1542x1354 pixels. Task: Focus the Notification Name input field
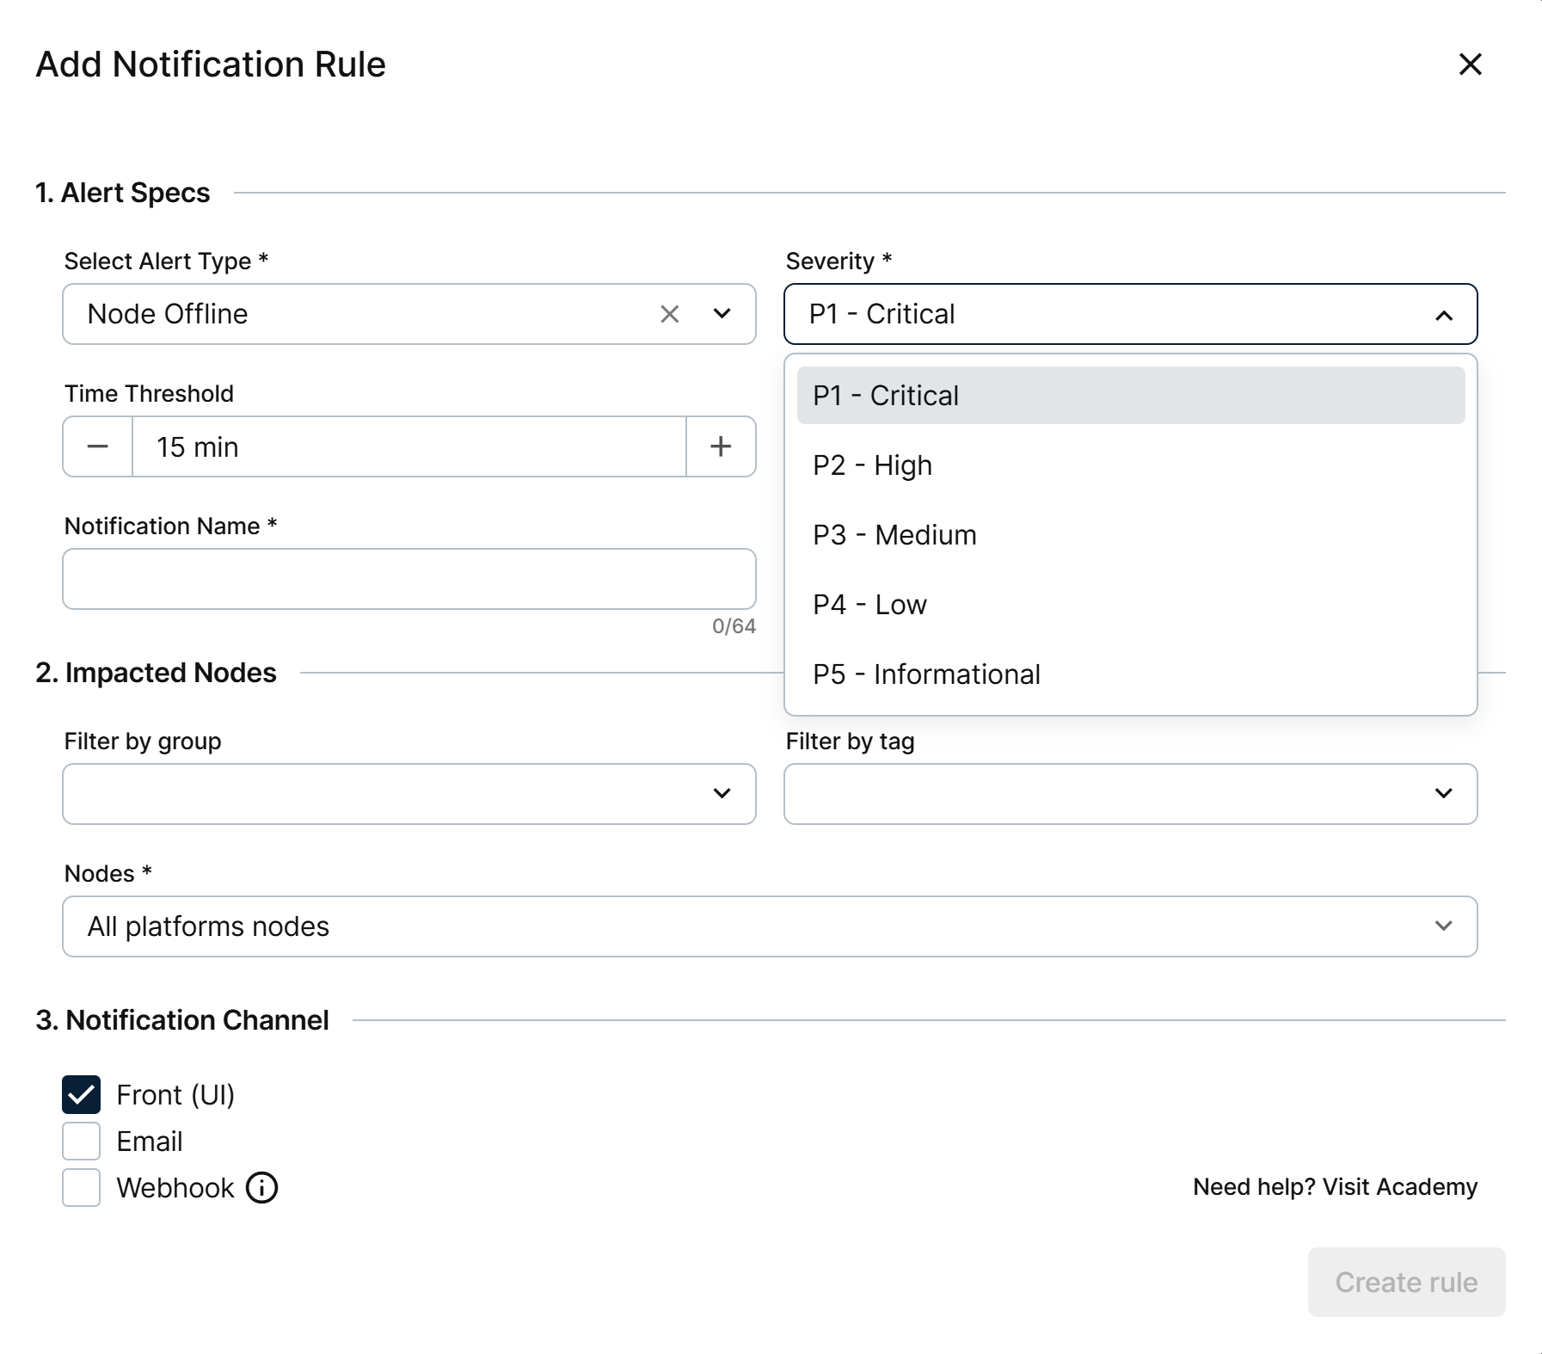(x=409, y=579)
